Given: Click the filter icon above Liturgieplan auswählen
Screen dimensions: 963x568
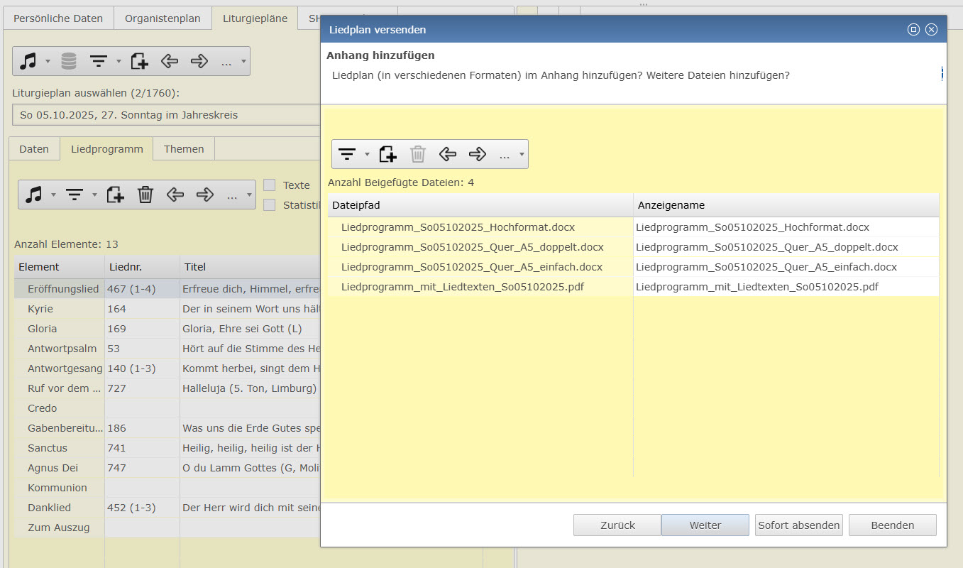Looking at the screenshot, I should [99, 62].
